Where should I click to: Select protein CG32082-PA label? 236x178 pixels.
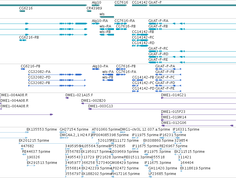coord(39,72)
